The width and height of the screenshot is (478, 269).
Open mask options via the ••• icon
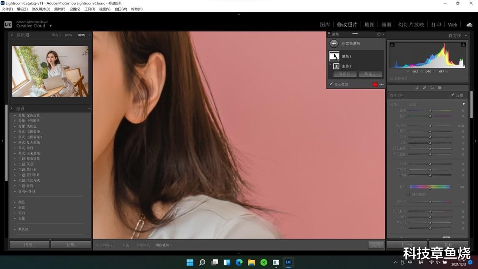(x=381, y=84)
